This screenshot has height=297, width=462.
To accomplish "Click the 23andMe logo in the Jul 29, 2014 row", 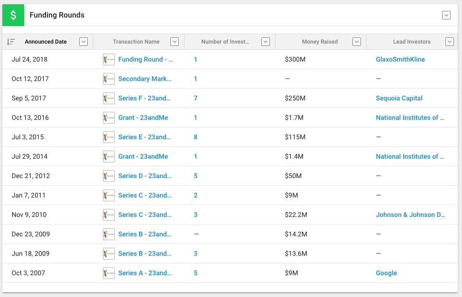I will tap(109, 157).
